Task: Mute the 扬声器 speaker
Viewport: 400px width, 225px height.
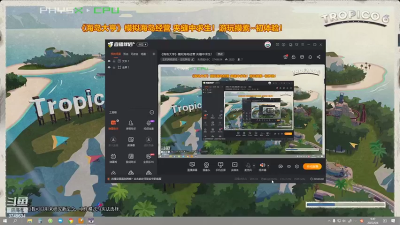Action: click(x=262, y=166)
